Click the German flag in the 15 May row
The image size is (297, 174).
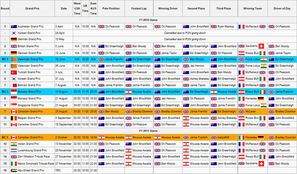14,39
